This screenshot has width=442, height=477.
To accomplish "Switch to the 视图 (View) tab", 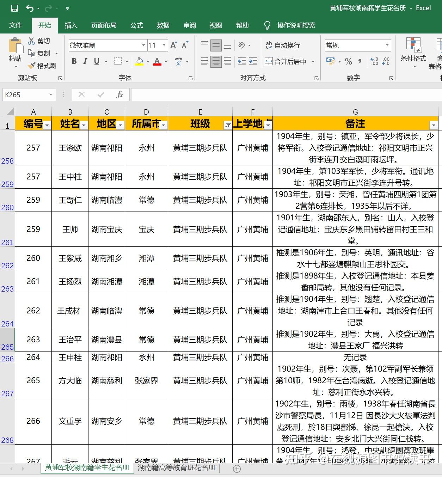I will pos(216,25).
